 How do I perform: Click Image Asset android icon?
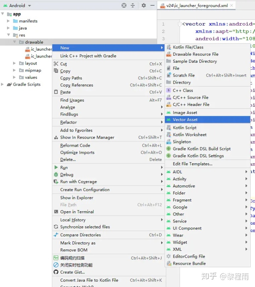(169, 112)
